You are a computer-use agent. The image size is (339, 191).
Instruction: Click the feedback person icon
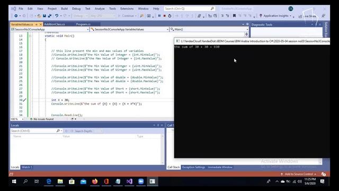[x=324, y=16]
